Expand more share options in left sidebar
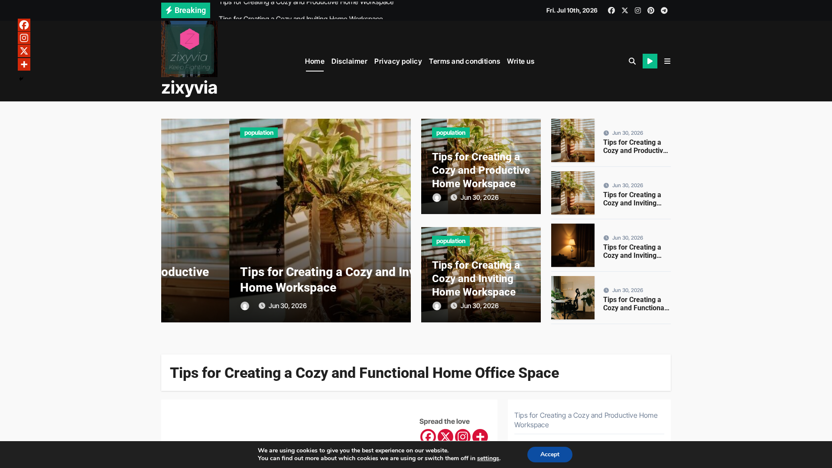 (x=24, y=65)
